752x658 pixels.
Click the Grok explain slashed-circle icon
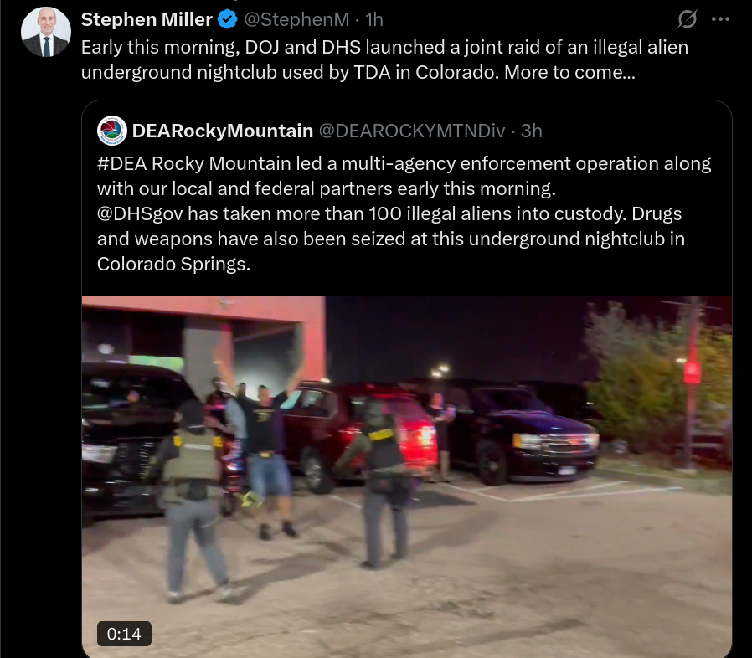687,19
